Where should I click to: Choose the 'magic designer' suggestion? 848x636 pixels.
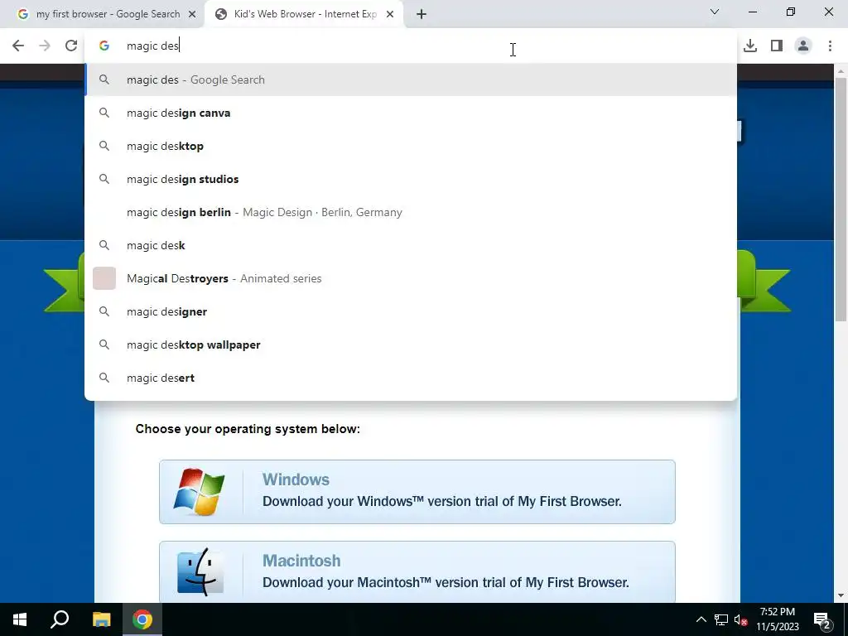point(411,311)
